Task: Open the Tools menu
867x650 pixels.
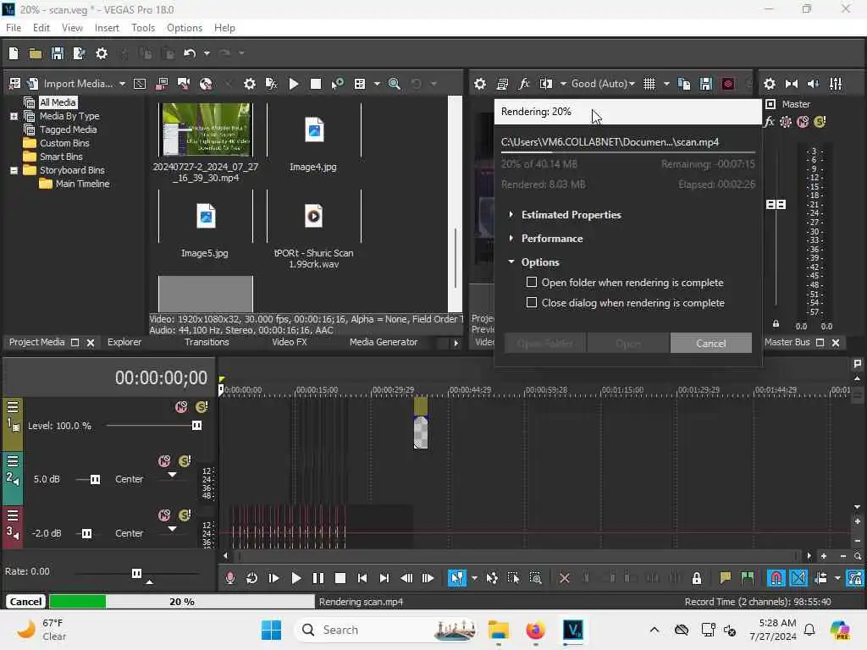Action: (x=142, y=28)
